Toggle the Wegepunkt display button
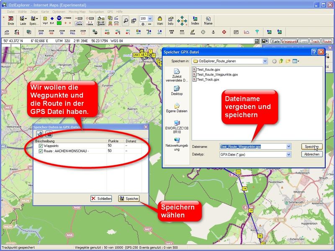Screen dimensions: 335x251 pos(289,41)
